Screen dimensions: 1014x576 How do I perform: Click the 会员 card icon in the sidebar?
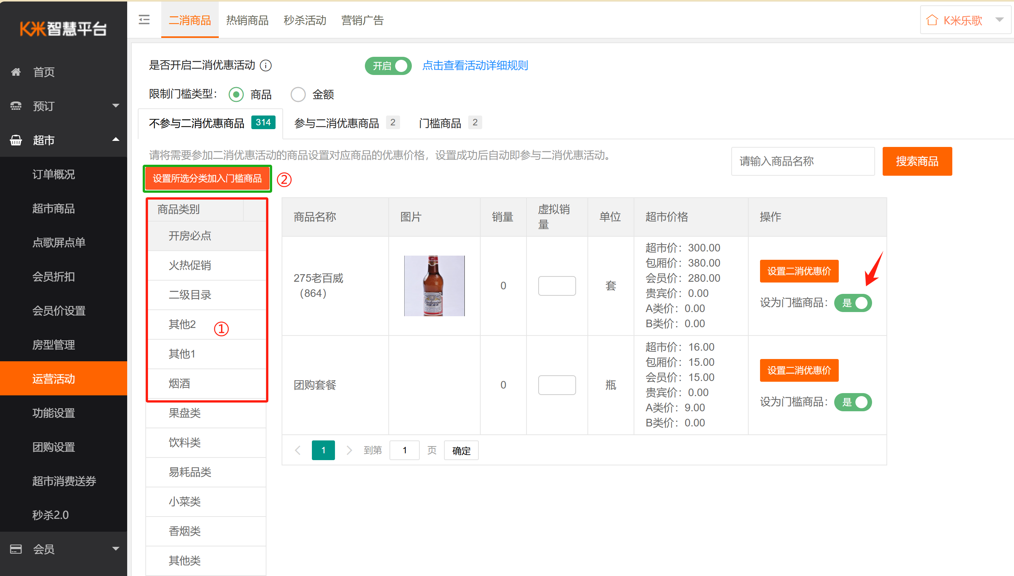(16, 549)
